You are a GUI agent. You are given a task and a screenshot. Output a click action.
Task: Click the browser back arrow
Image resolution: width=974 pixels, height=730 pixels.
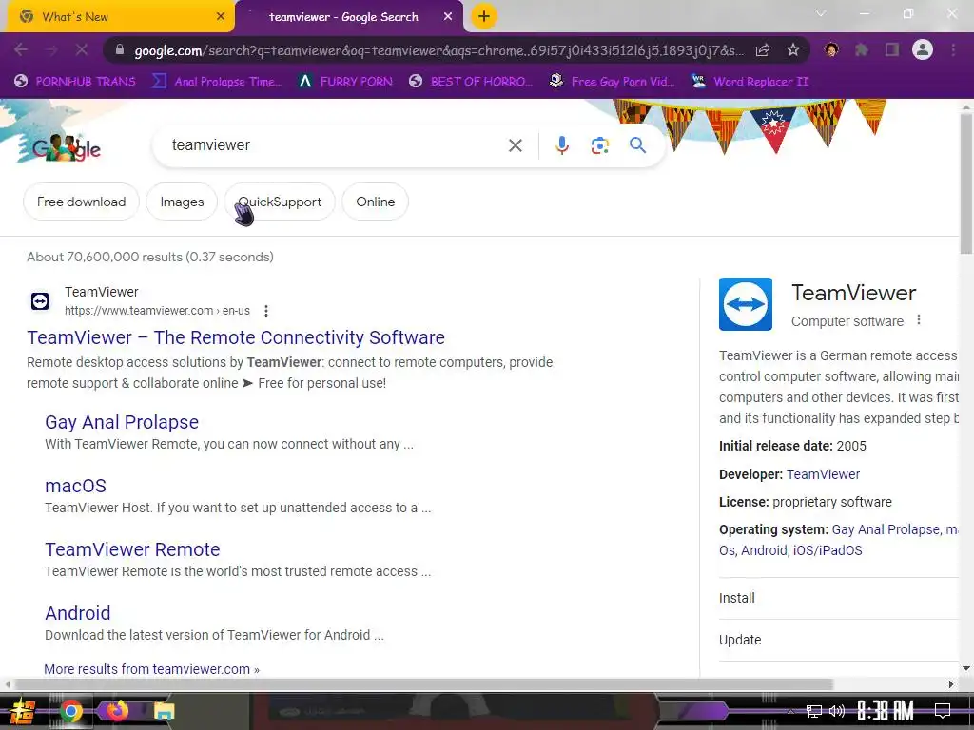click(x=21, y=49)
